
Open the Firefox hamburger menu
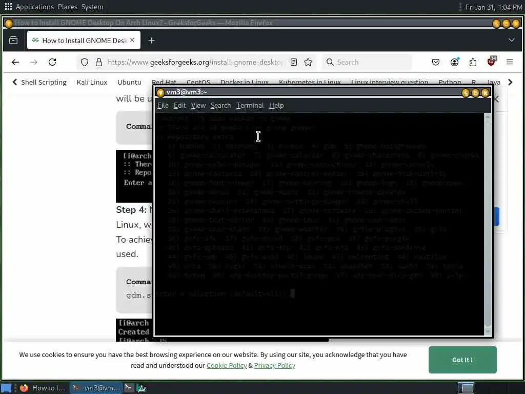(x=510, y=62)
